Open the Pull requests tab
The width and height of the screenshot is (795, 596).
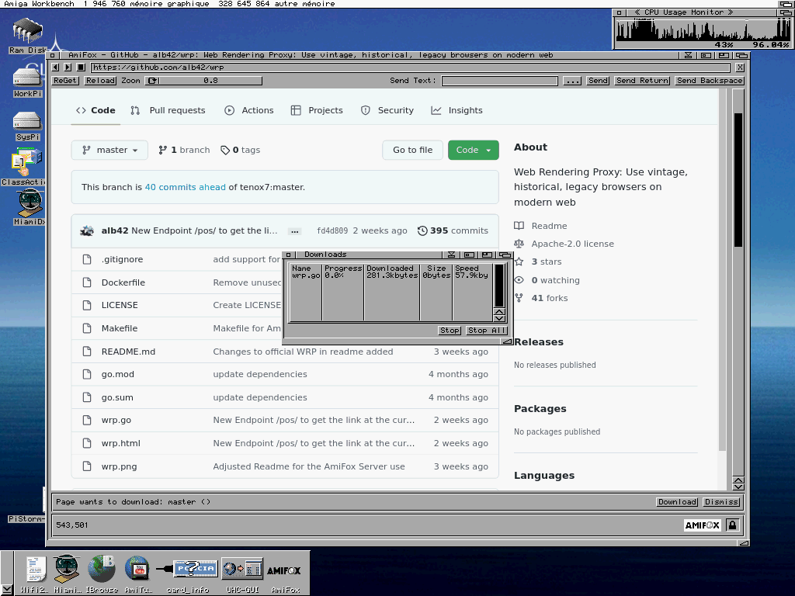point(168,110)
